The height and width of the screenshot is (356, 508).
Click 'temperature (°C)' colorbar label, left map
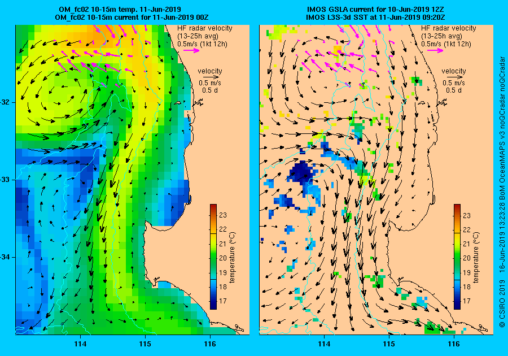[233, 257]
